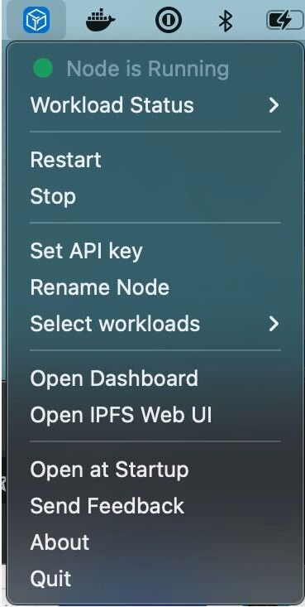This screenshot has height=607, width=305.
Task: Choose Select workloads menu entry
Action: (x=155, y=324)
